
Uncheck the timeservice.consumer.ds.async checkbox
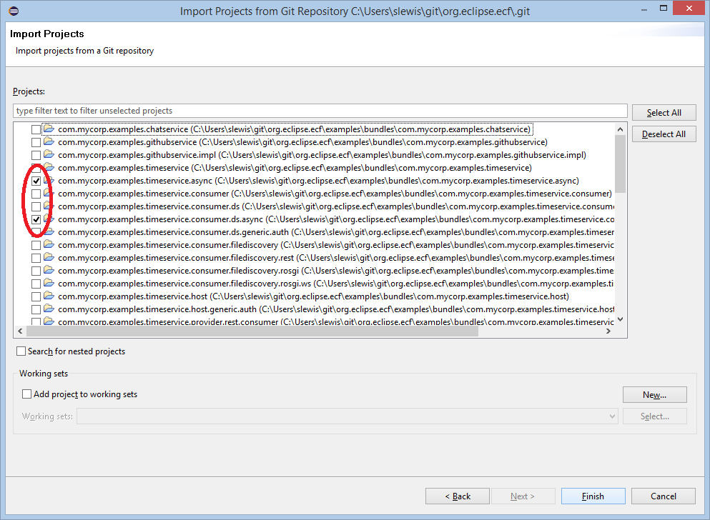36,220
